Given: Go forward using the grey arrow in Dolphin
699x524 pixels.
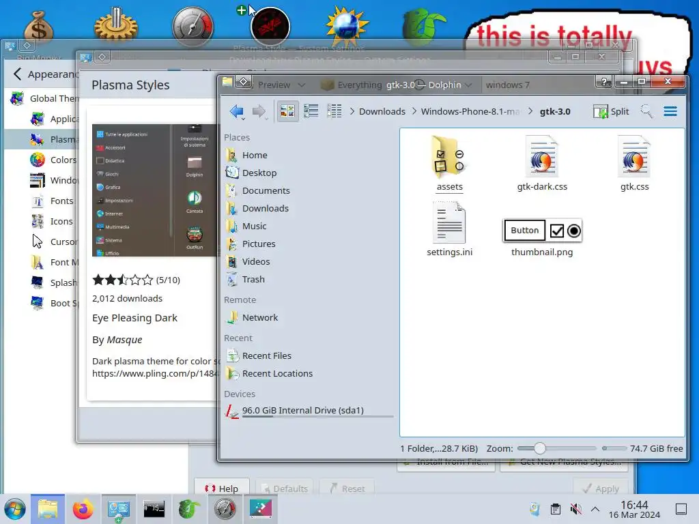Looking at the screenshot, I should [259, 111].
